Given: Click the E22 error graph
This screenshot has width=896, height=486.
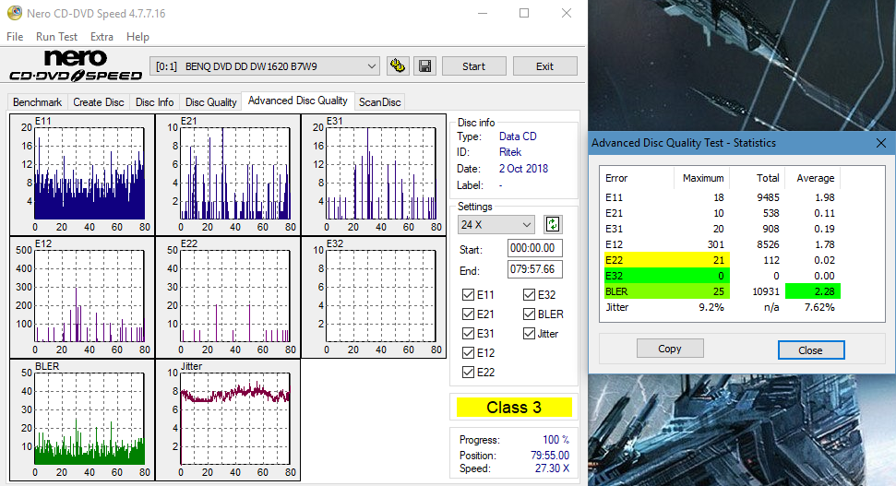Looking at the screenshot, I should click(x=228, y=297).
